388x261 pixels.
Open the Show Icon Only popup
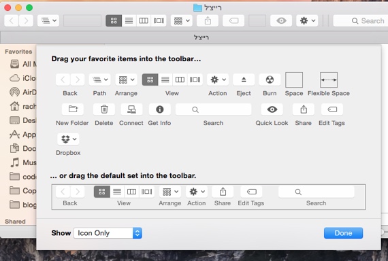tap(108, 233)
